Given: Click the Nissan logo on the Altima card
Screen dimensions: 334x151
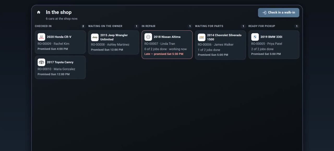Looking at the screenshot, I should coord(148,37).
